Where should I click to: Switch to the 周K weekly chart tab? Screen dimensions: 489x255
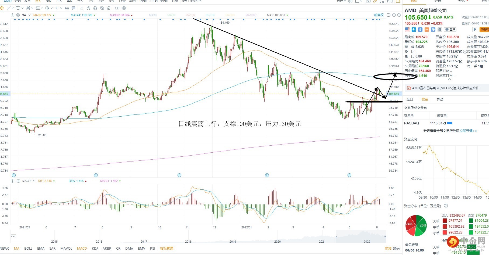coord(48,1)
